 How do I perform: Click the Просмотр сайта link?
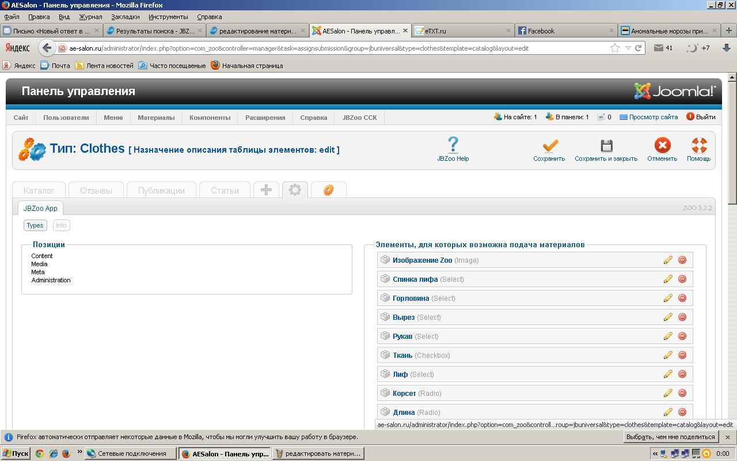pos(653,117)
